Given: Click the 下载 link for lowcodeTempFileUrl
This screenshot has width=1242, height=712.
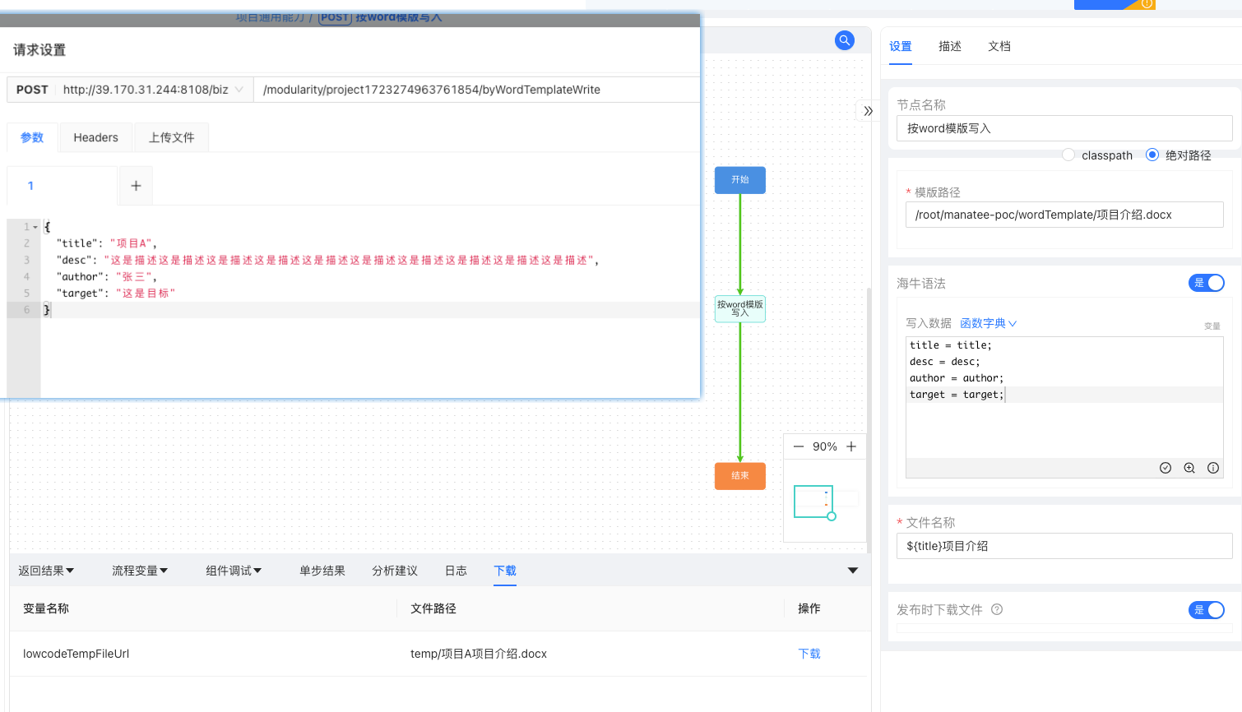Looking at the screenshot, I should [809, 654].
